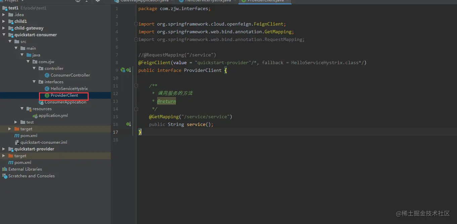Expand the root-level target folder
The width and height of the screenshot is (457, 224).
point(4,156)
